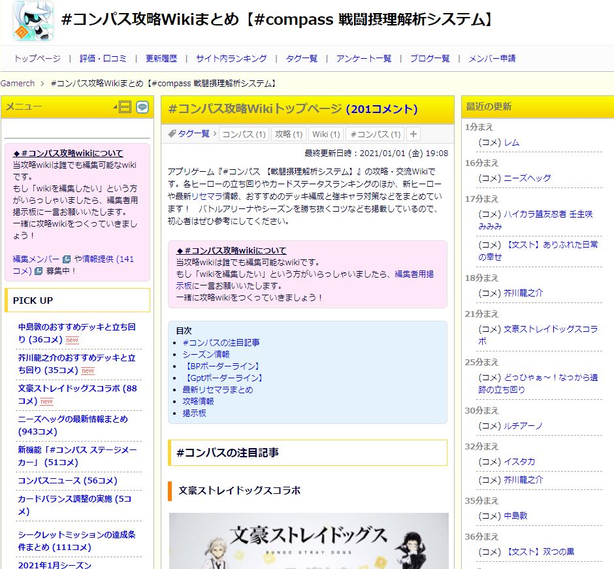Image resolution: width=614 pixels, height=569 pixels.
Task: Click the tag icon beside タグ一覧
Action: pyautogui.click(x=172, y=133)
